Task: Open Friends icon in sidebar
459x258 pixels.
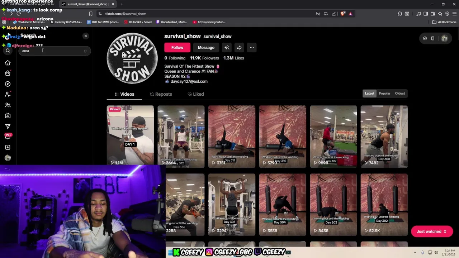Action: point(8,105)
